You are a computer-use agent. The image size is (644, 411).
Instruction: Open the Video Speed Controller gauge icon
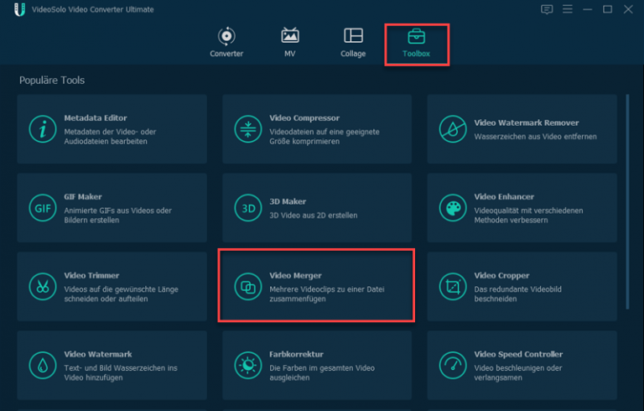click(x=453, y=366)
